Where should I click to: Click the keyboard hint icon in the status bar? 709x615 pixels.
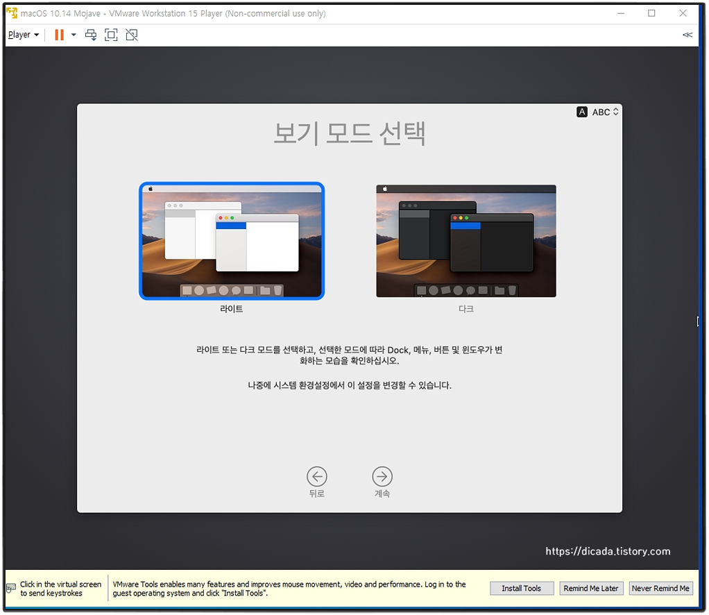[11, 589]
